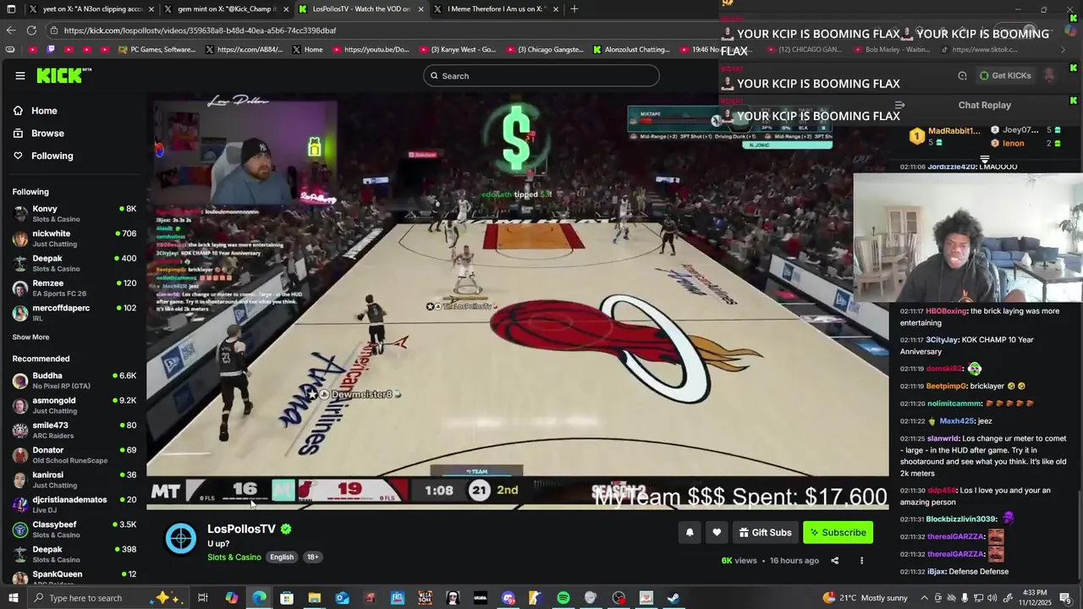Expand the Following list with Show More
1083x609 pixels.
click(30, 337)
